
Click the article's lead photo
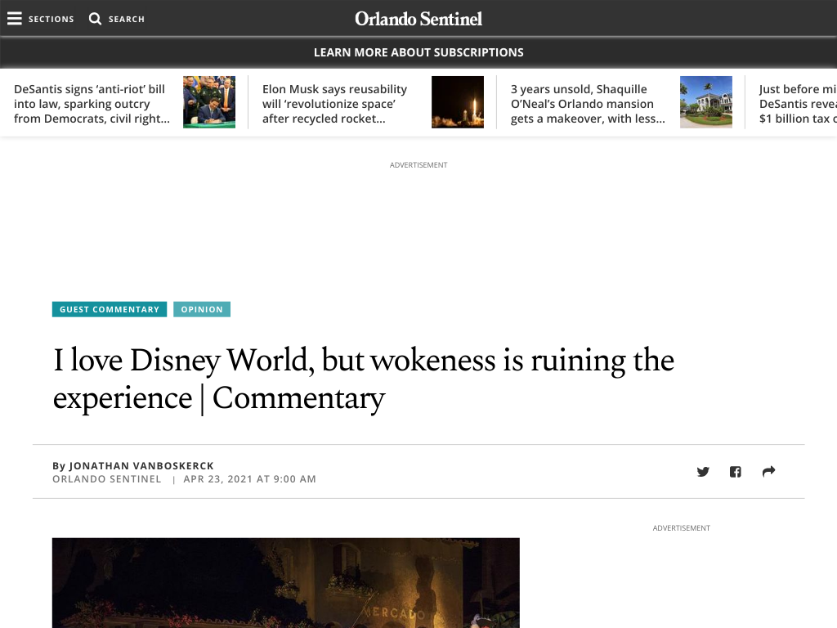[x=285, y=582]
